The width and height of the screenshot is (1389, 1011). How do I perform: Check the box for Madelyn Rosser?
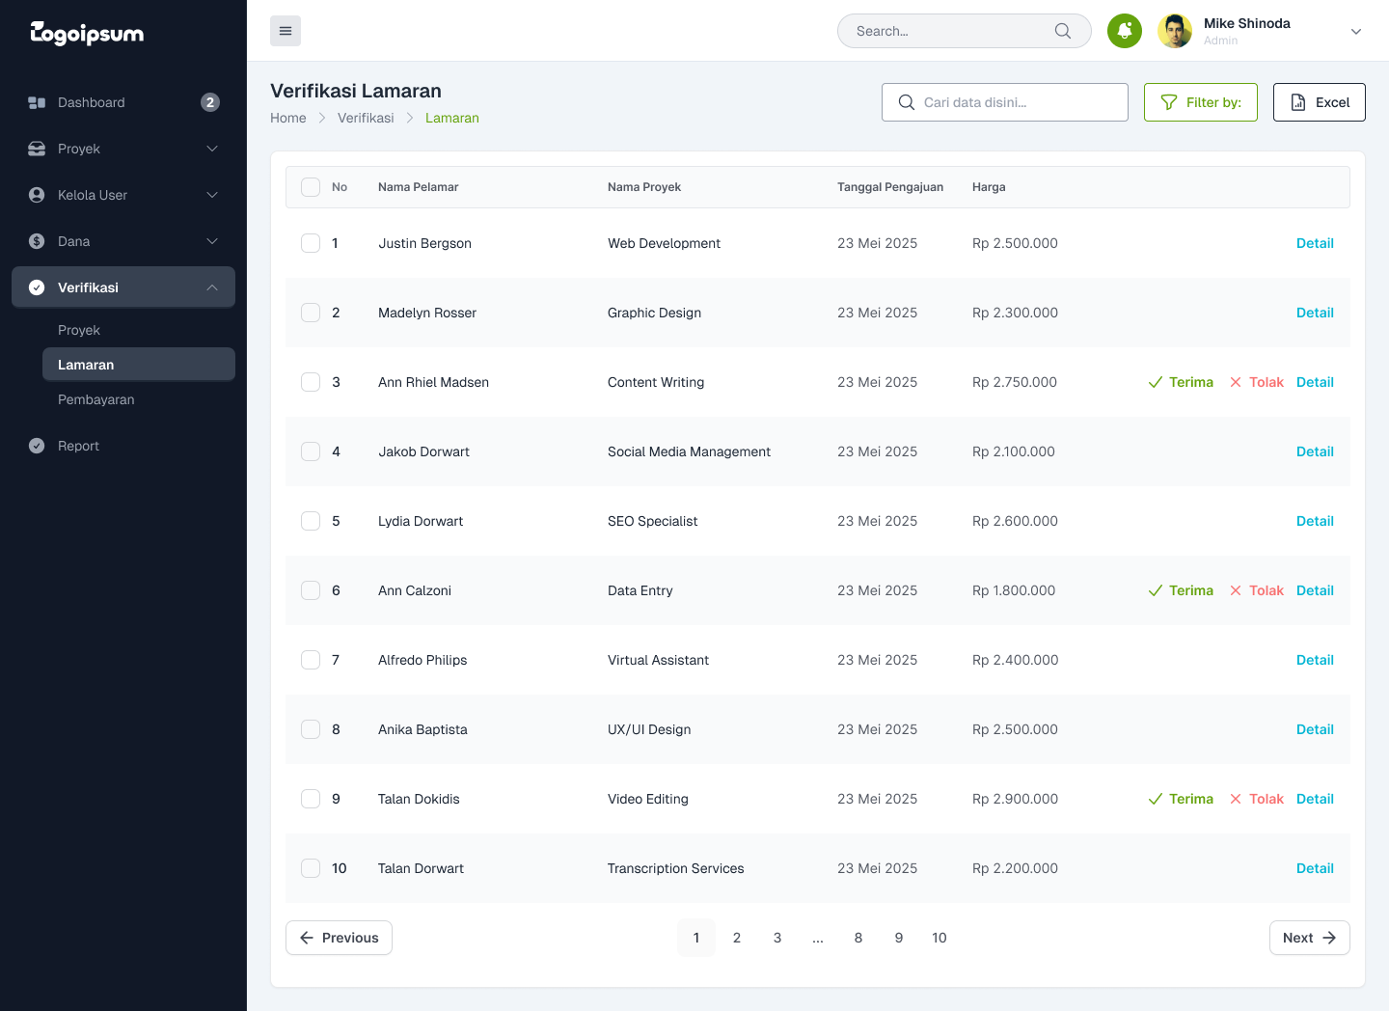point(311,313)
